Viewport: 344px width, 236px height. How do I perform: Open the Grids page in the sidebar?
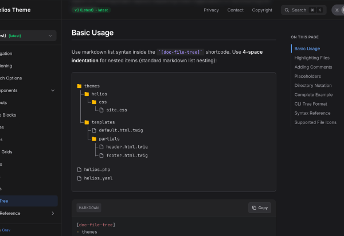6,152
